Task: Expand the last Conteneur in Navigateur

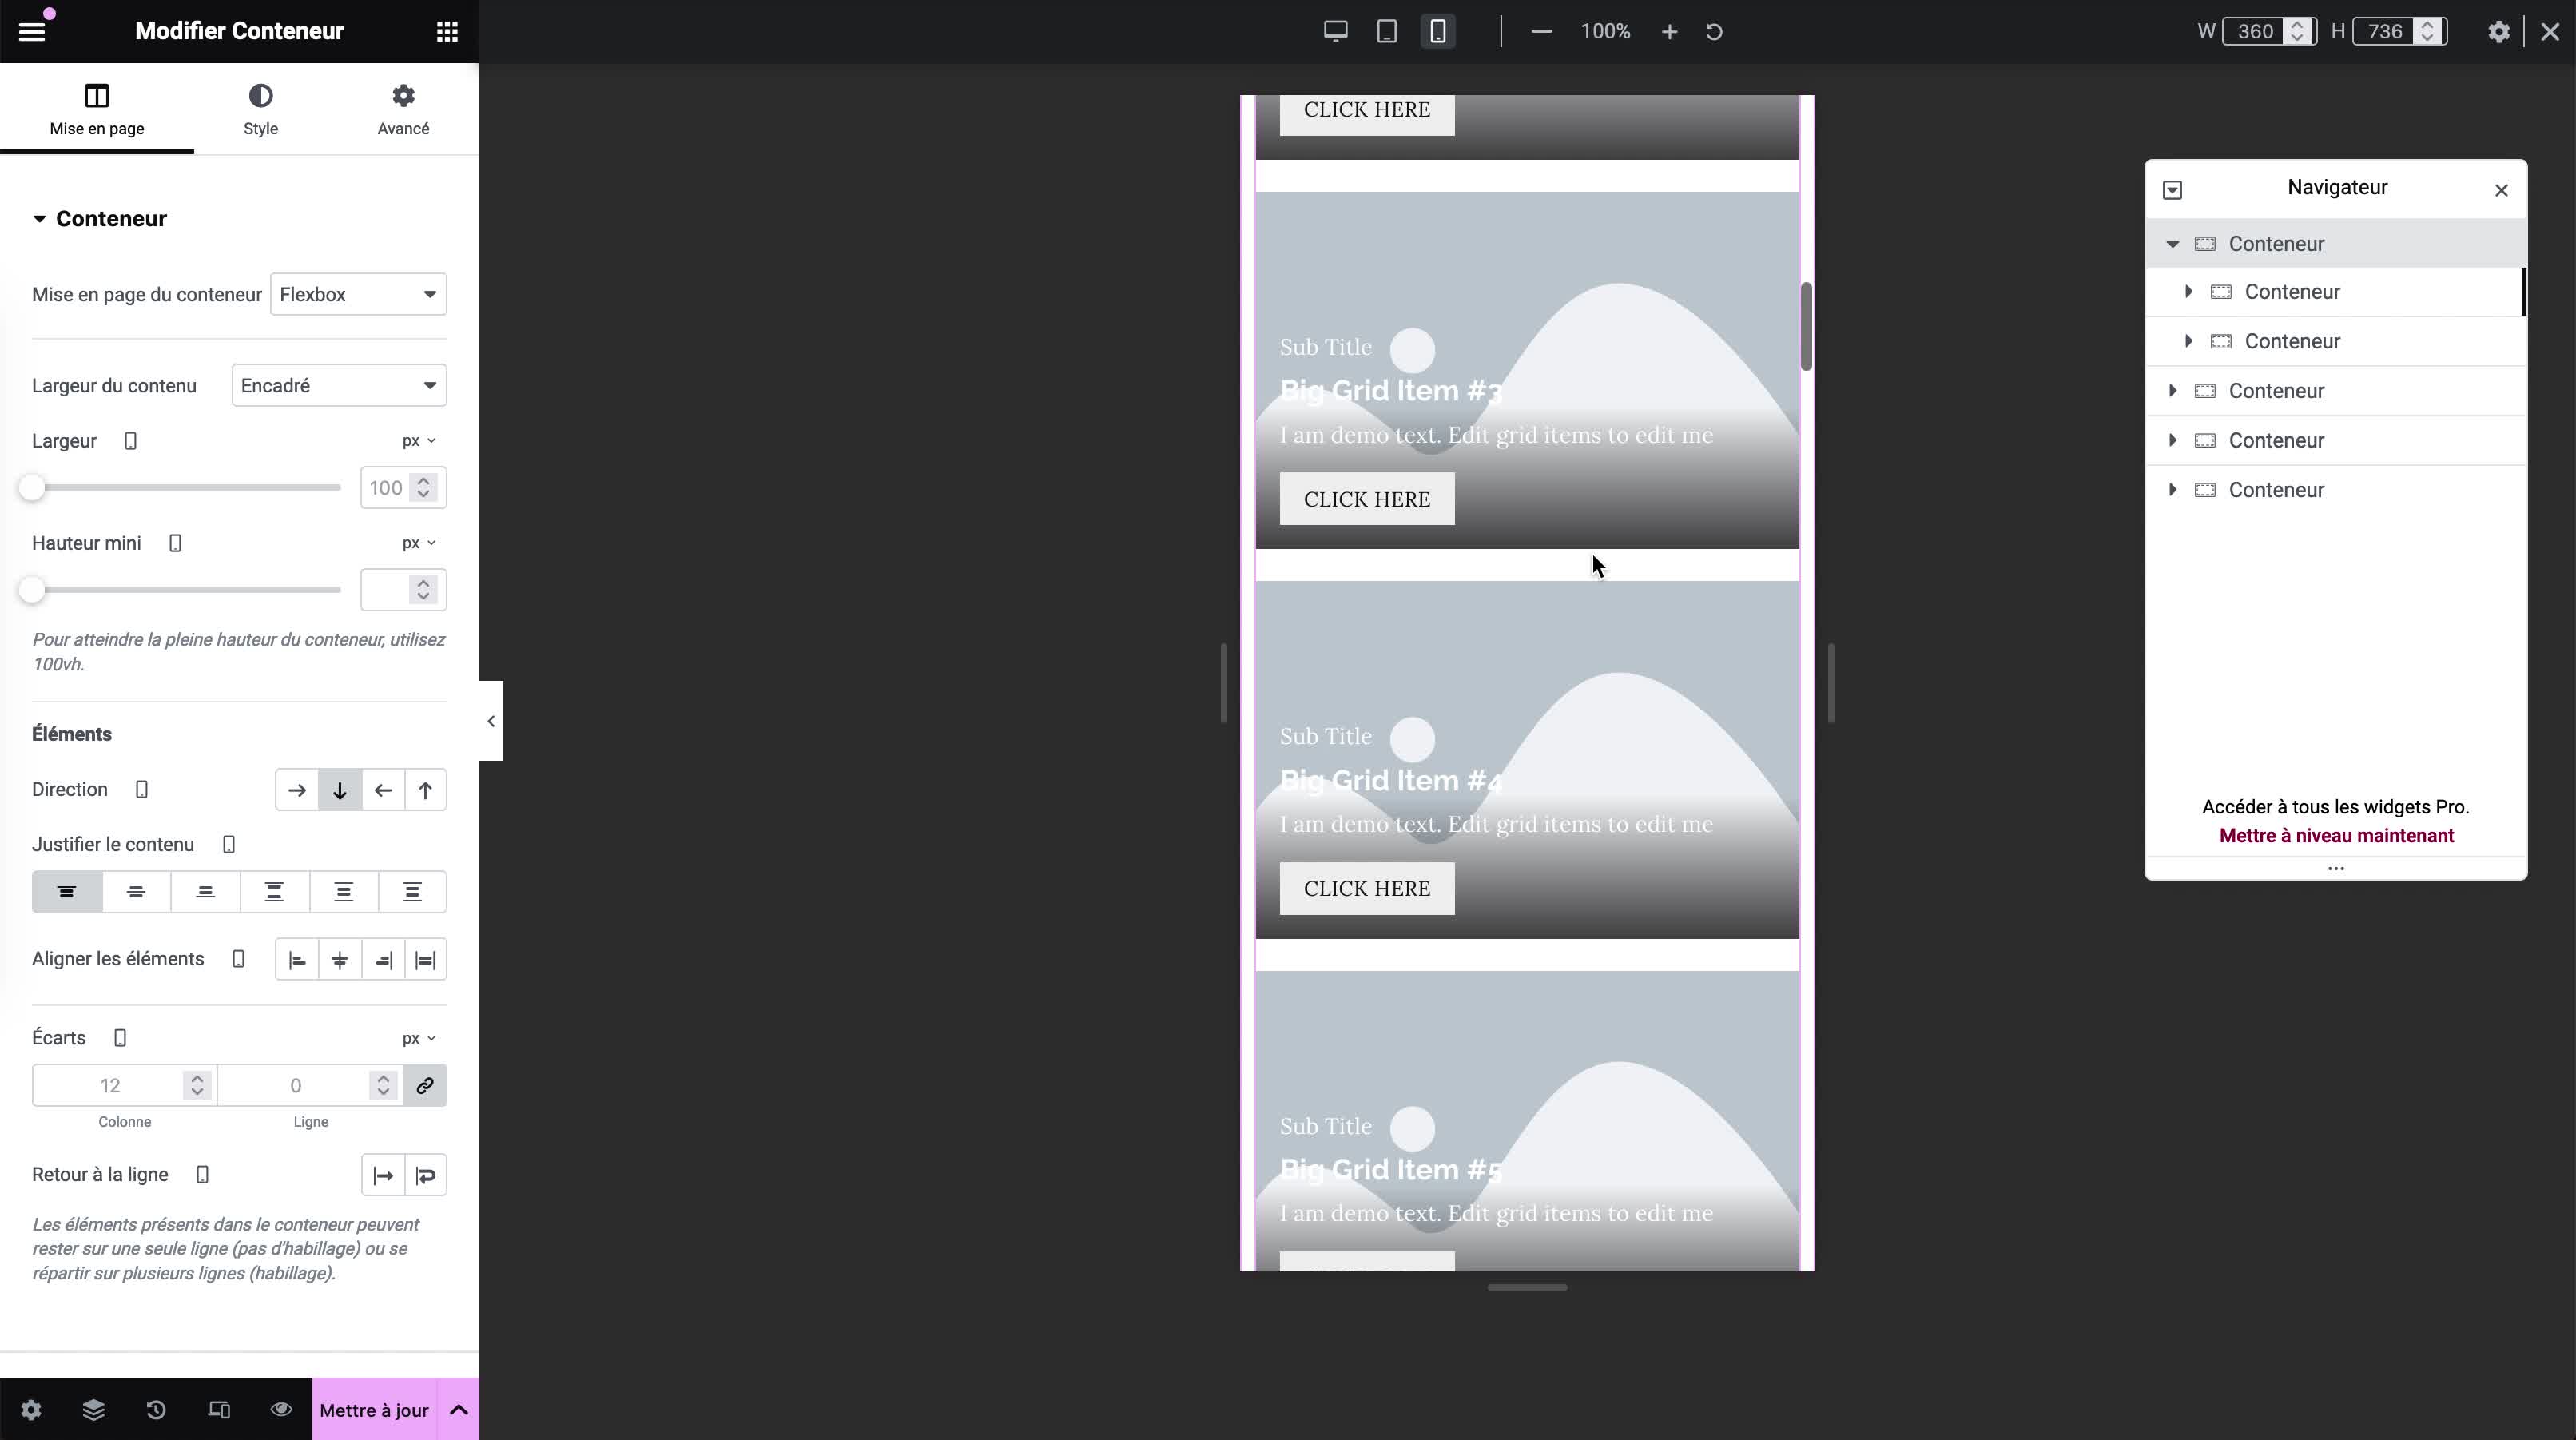Action: 2172,490
